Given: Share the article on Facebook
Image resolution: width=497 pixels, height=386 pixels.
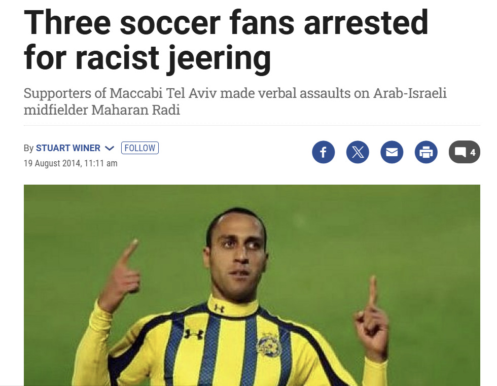Looking at the screenshot, I should coord(324,152).
